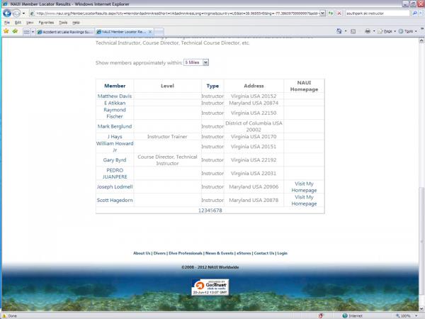The height and width of the screenshot is (319, 425).
Task: Open the Login footer link
Action: click(x=282, y=253)
